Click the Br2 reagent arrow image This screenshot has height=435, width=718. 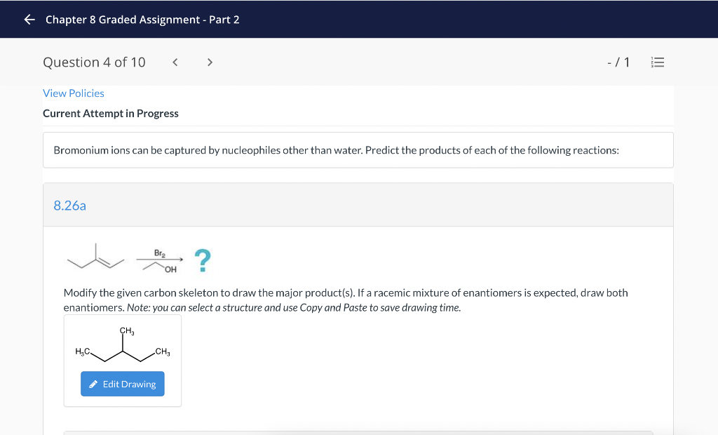tap(160, 261)
